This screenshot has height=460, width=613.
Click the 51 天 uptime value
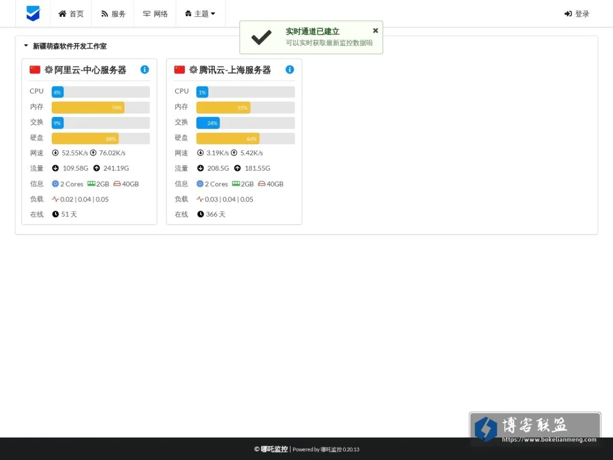point(69,214)
